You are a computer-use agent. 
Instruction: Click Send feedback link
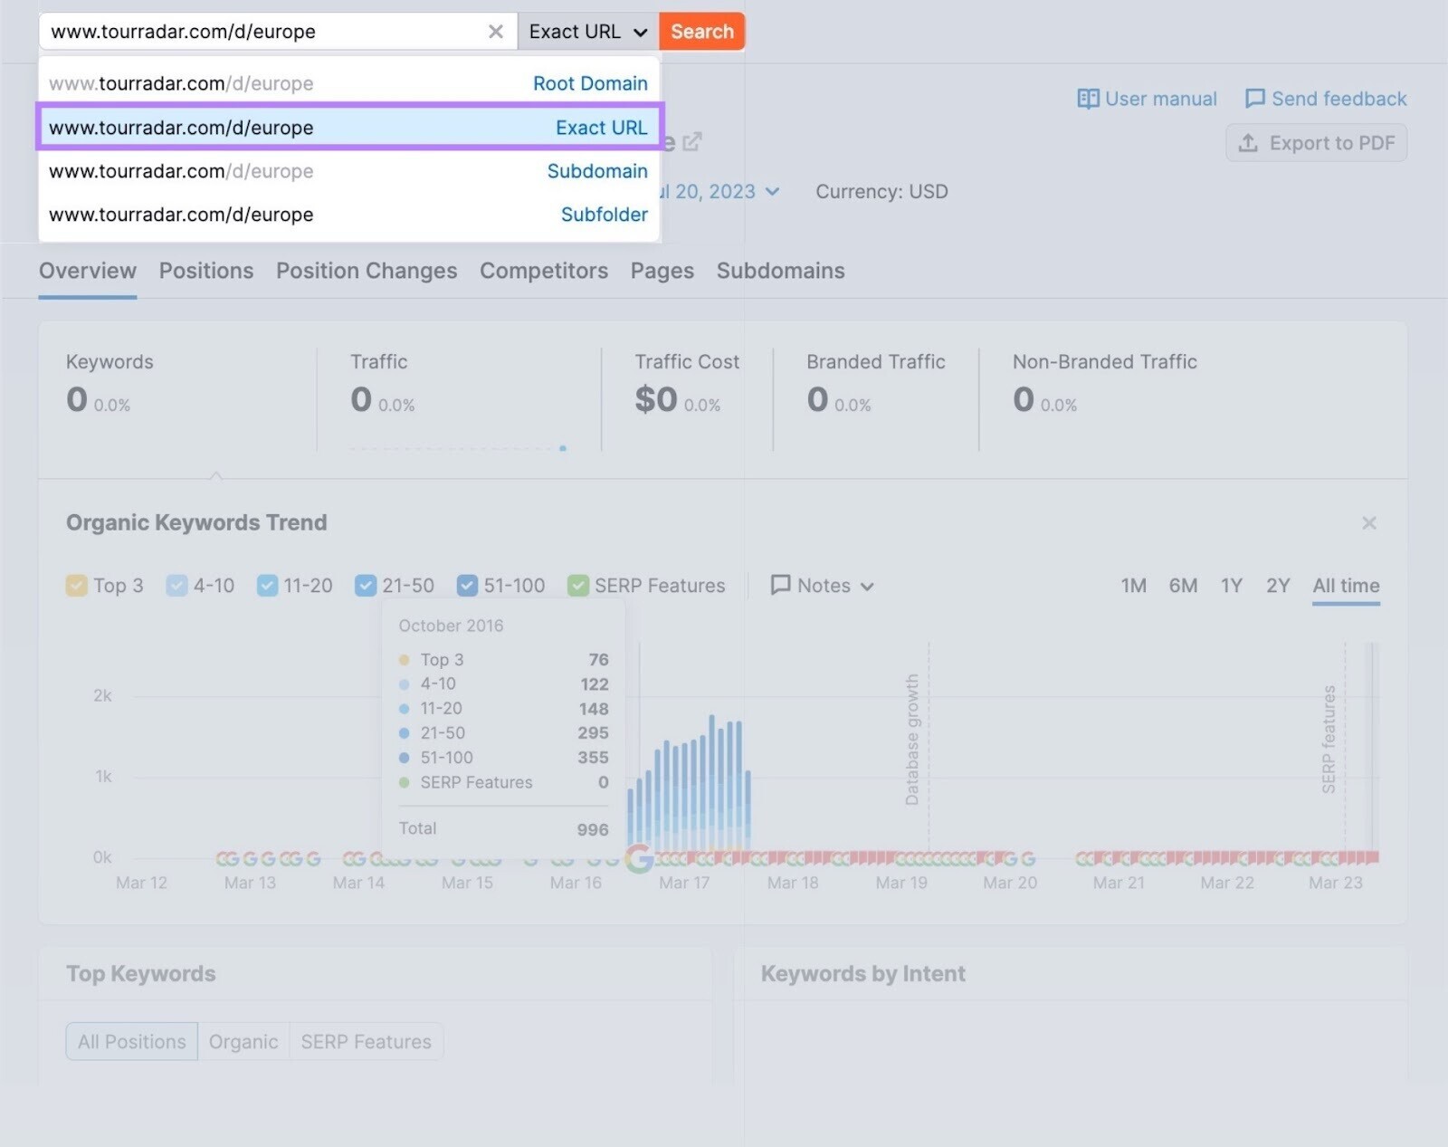[1326, 99]
